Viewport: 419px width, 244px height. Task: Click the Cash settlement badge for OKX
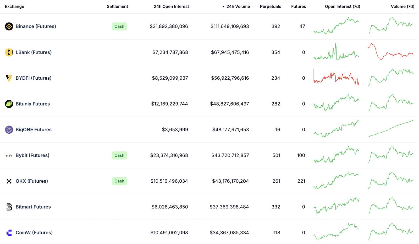[119, 181]
